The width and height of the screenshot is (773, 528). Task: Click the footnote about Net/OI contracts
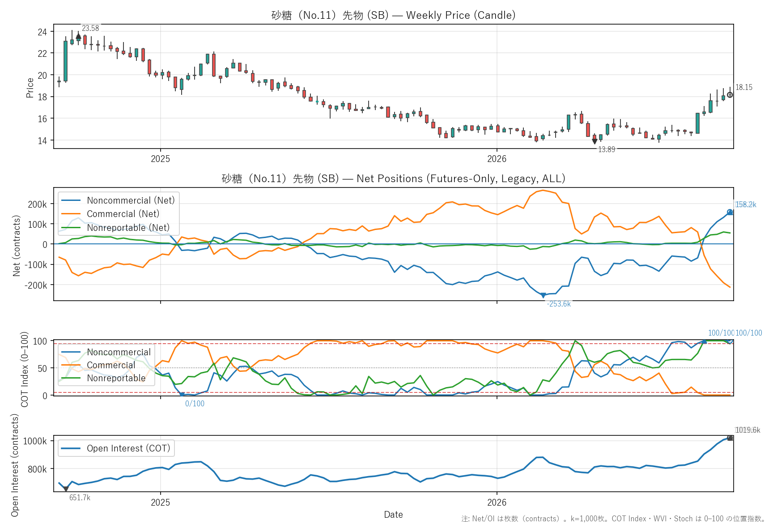click(613, 519)
